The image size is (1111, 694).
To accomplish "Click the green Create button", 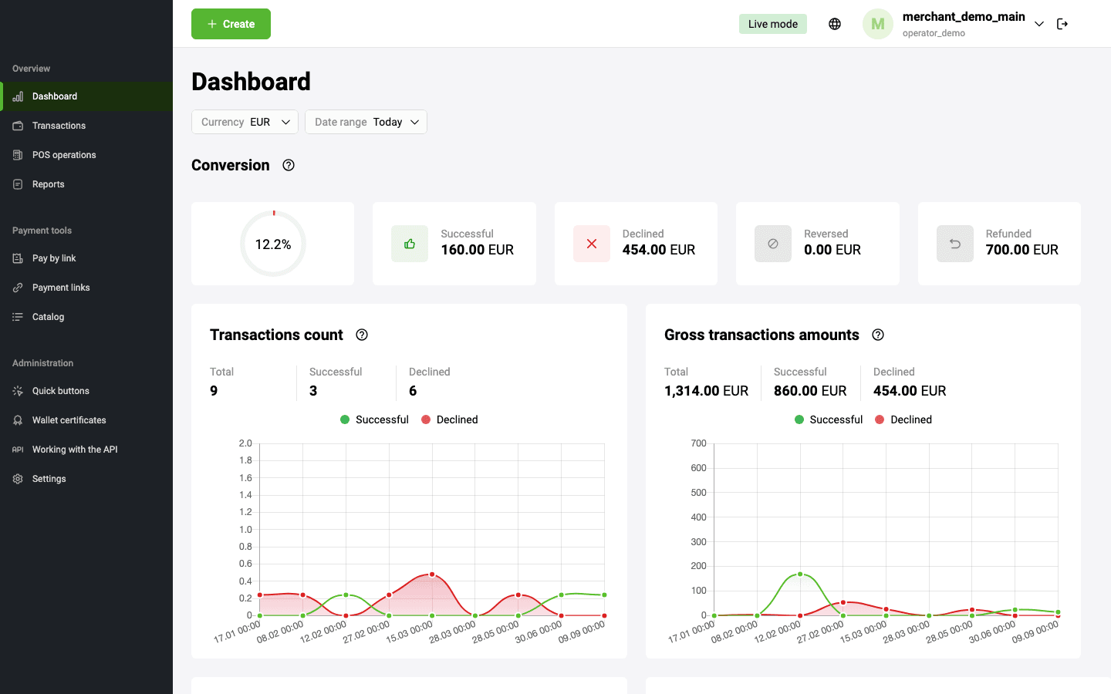I will tap(231, 24).
